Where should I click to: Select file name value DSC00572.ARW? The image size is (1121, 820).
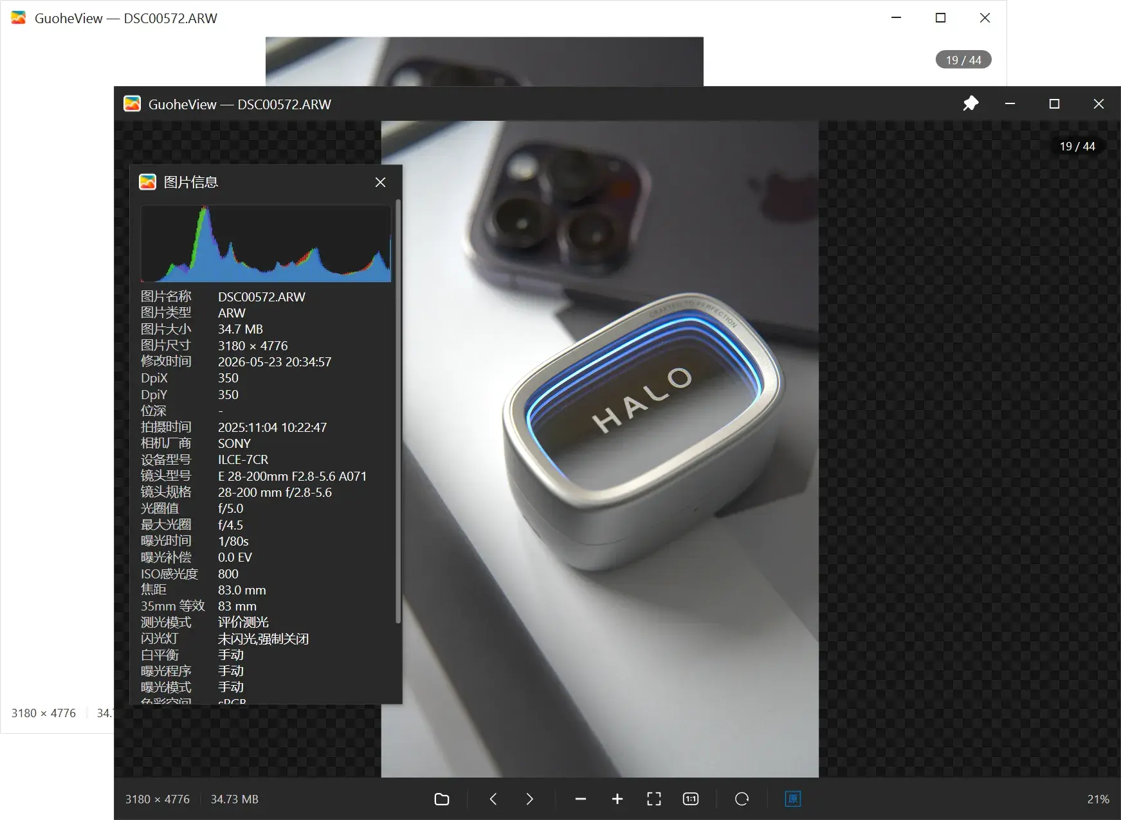[x=262, y=297]
